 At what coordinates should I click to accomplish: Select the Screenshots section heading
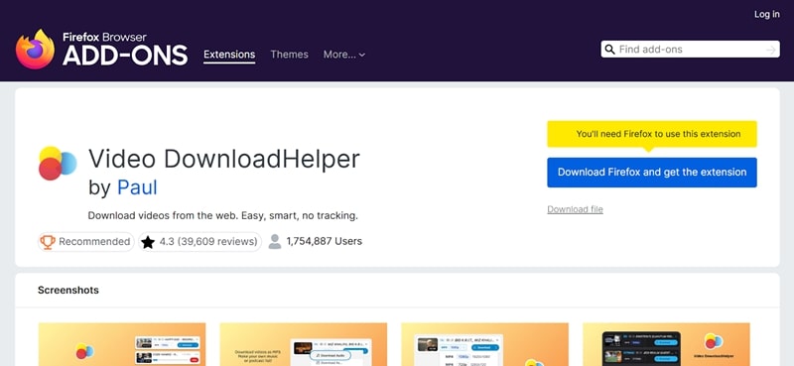tap(67, 290)
